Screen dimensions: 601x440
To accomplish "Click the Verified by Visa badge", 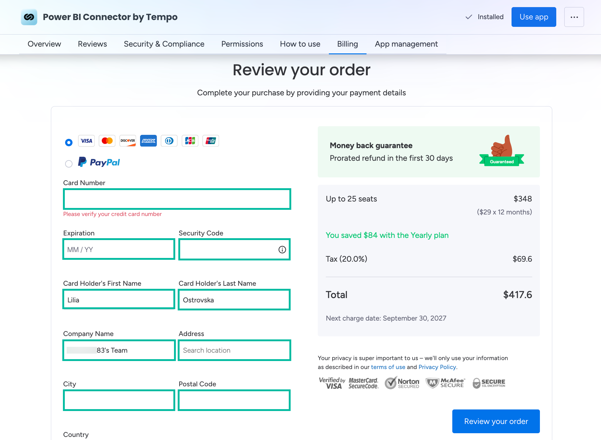I will 332,383.
